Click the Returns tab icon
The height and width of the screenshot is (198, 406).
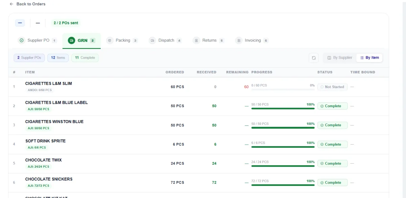[x=196, y=40]
